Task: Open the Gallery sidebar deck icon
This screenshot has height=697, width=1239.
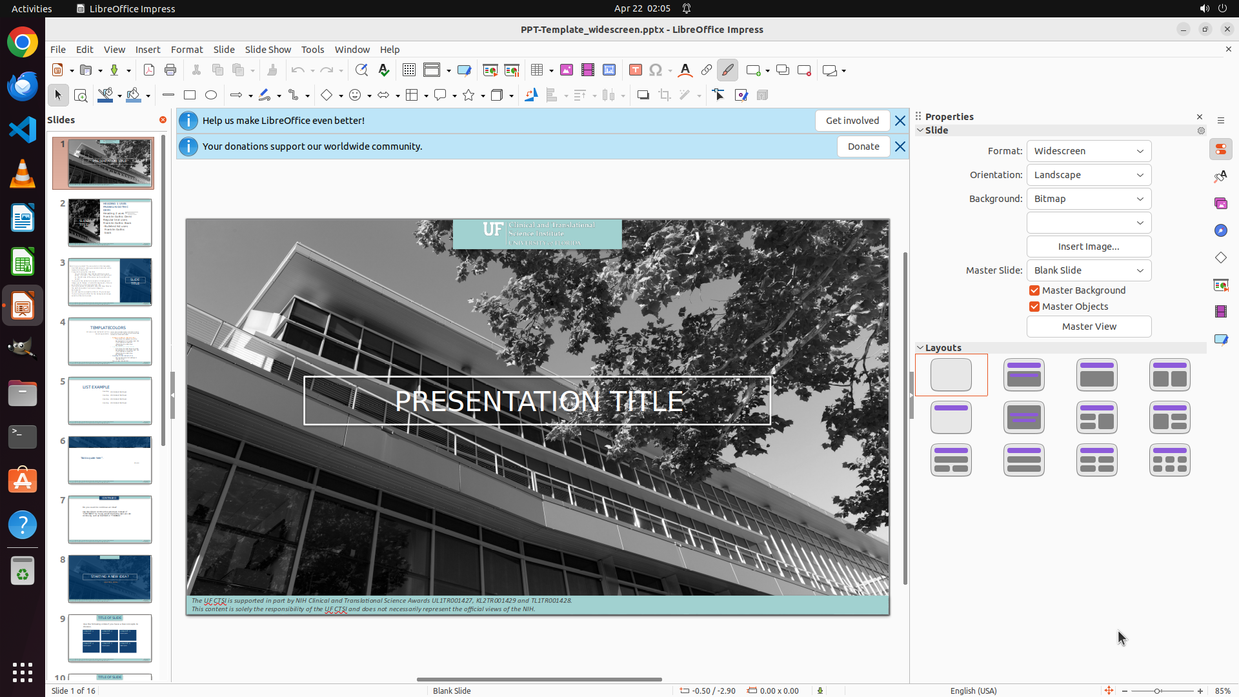Action: pos(1220,203)
